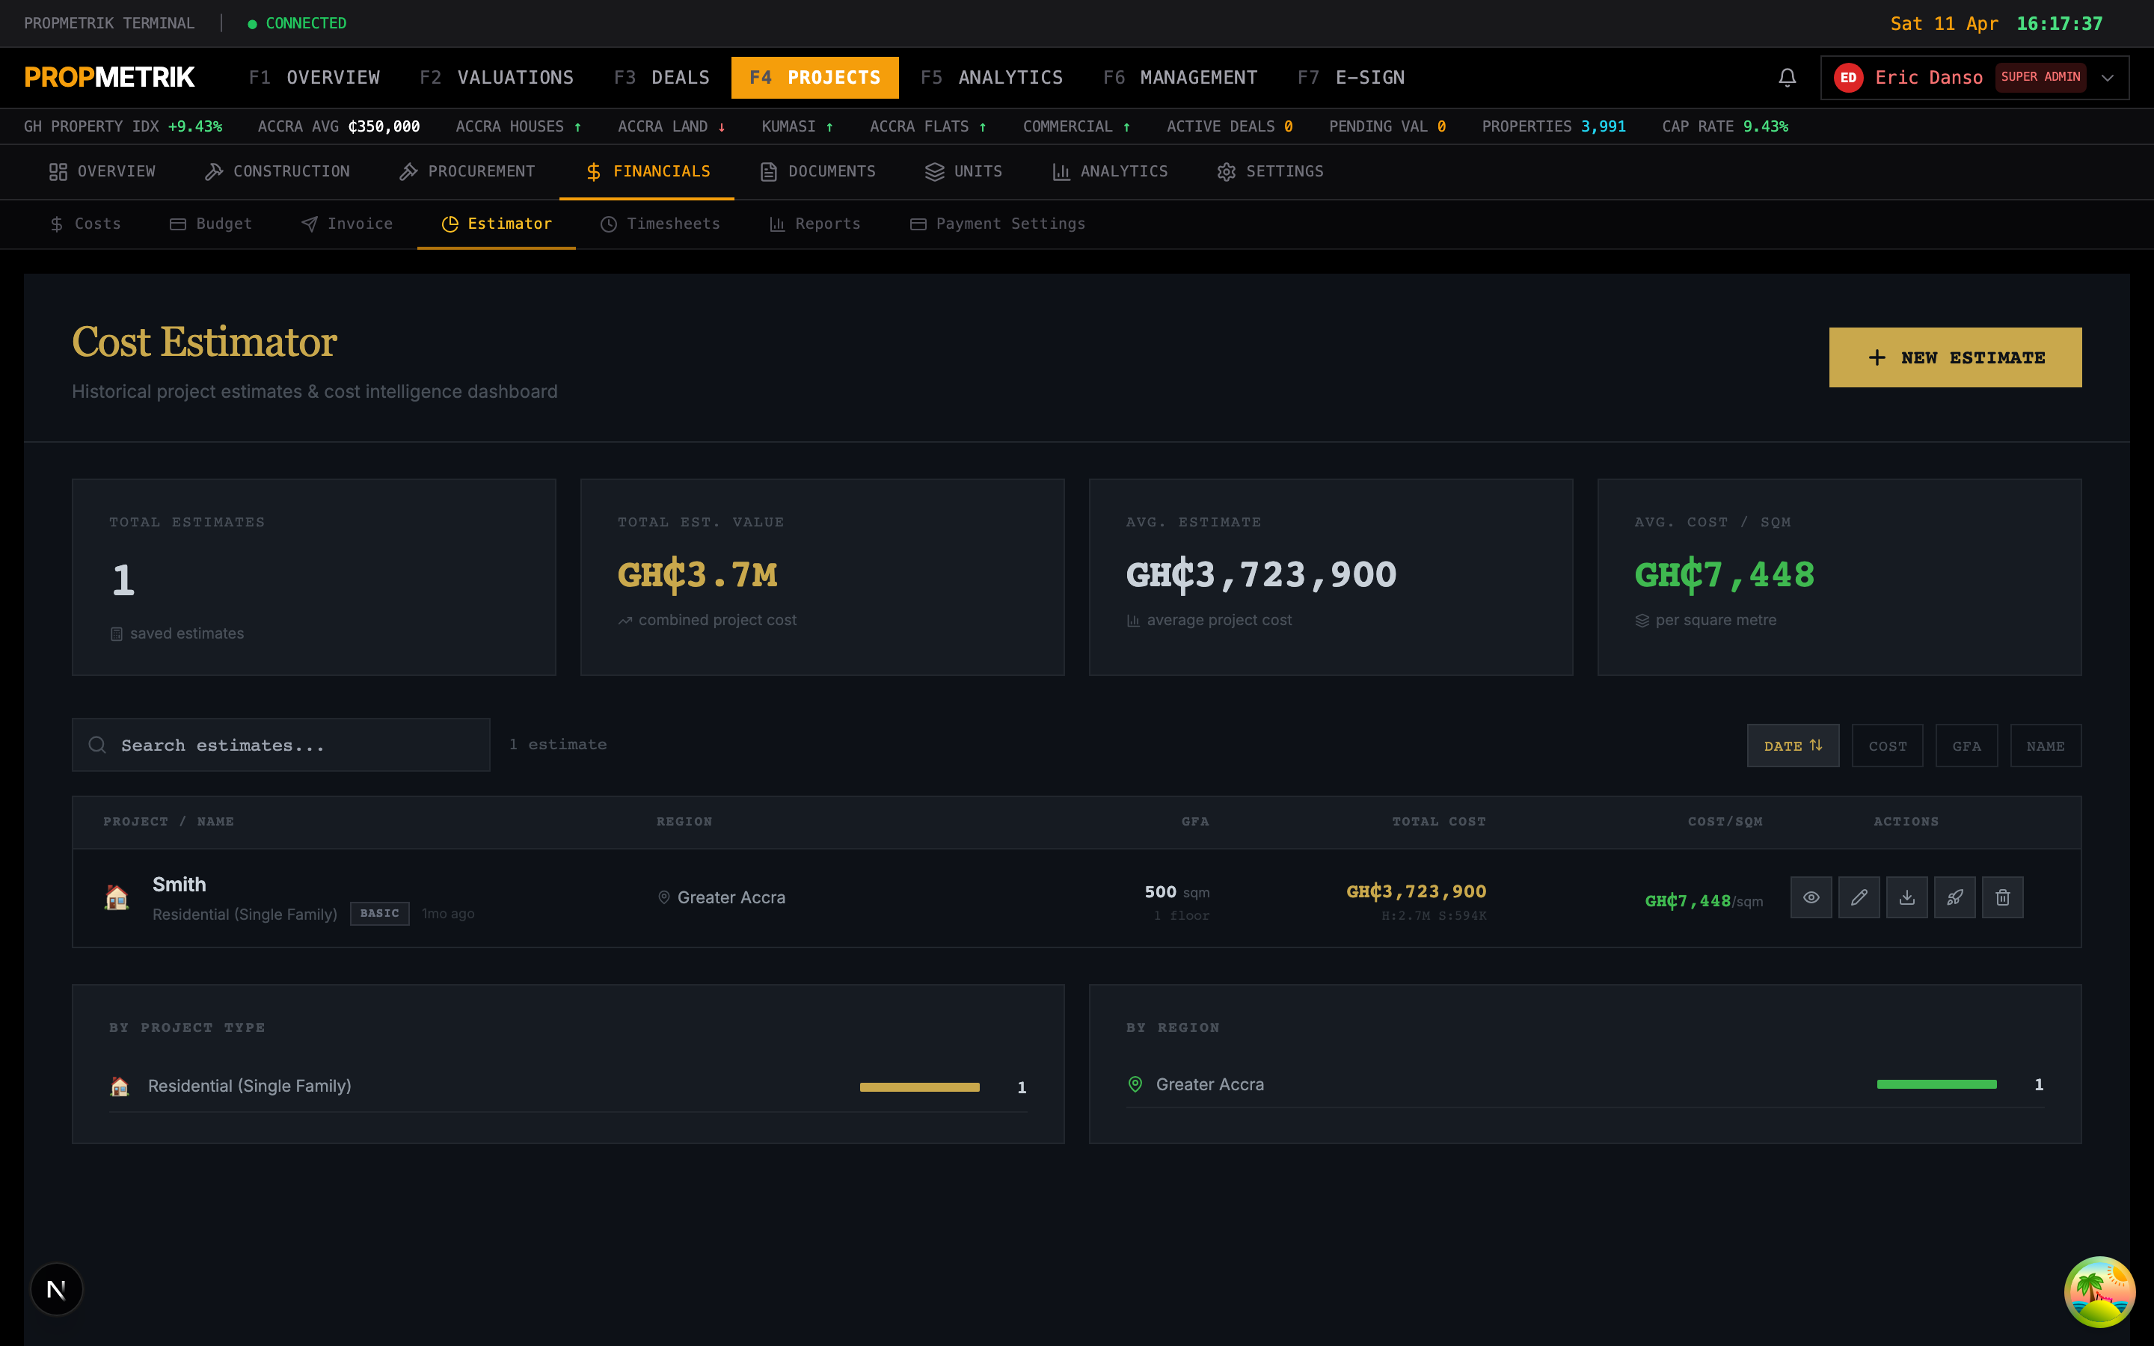
Task: Switch to F1 Overview
Action: (314, 78)
